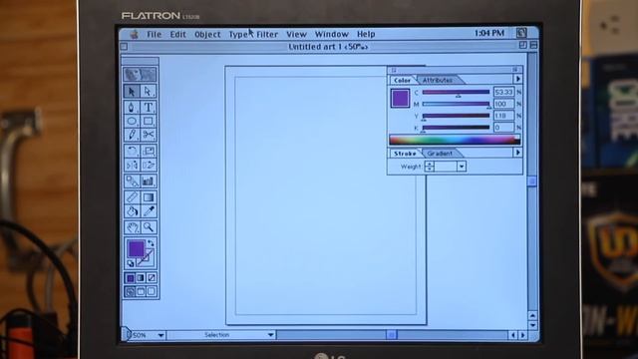This screenshot has height=359, width=638.
Task: Reset to default fill and stroke icon
Action: 131,263
